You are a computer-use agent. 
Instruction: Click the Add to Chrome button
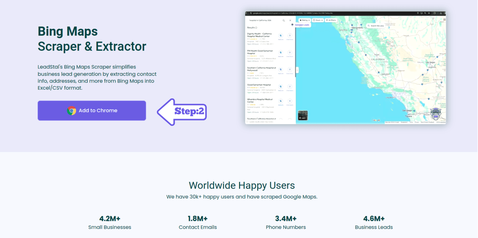coord(92,111)
